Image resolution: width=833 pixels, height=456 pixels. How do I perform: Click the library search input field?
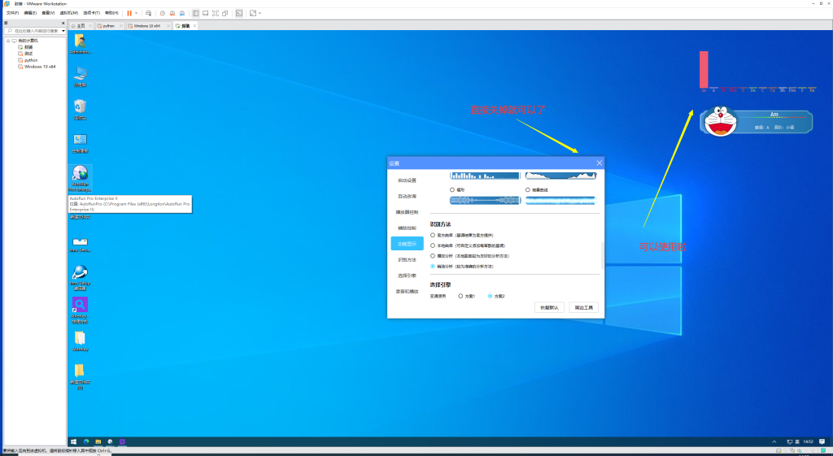(x=34, y=31)
